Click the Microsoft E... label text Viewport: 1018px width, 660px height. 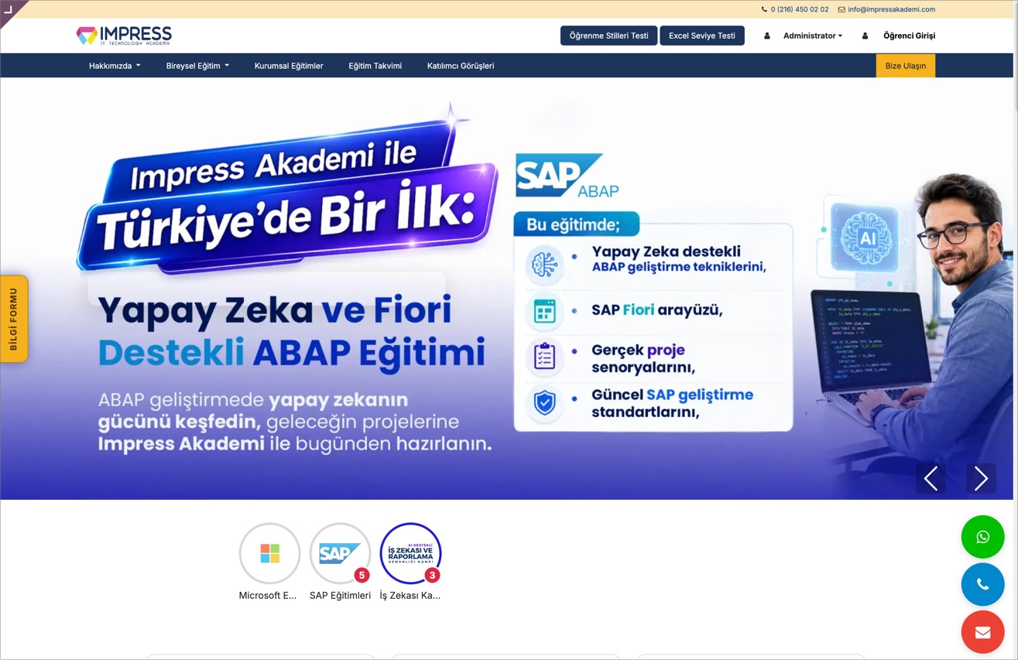[x=268, y=596]
